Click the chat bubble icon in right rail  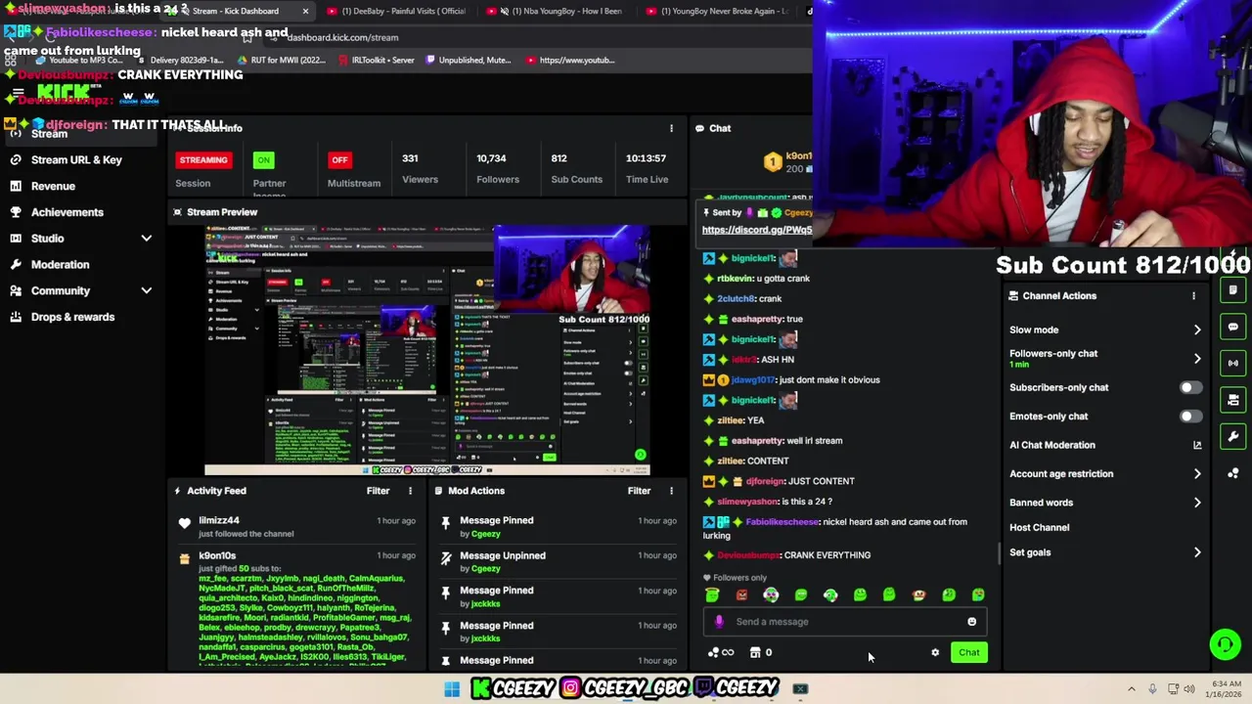(1233, 327)
